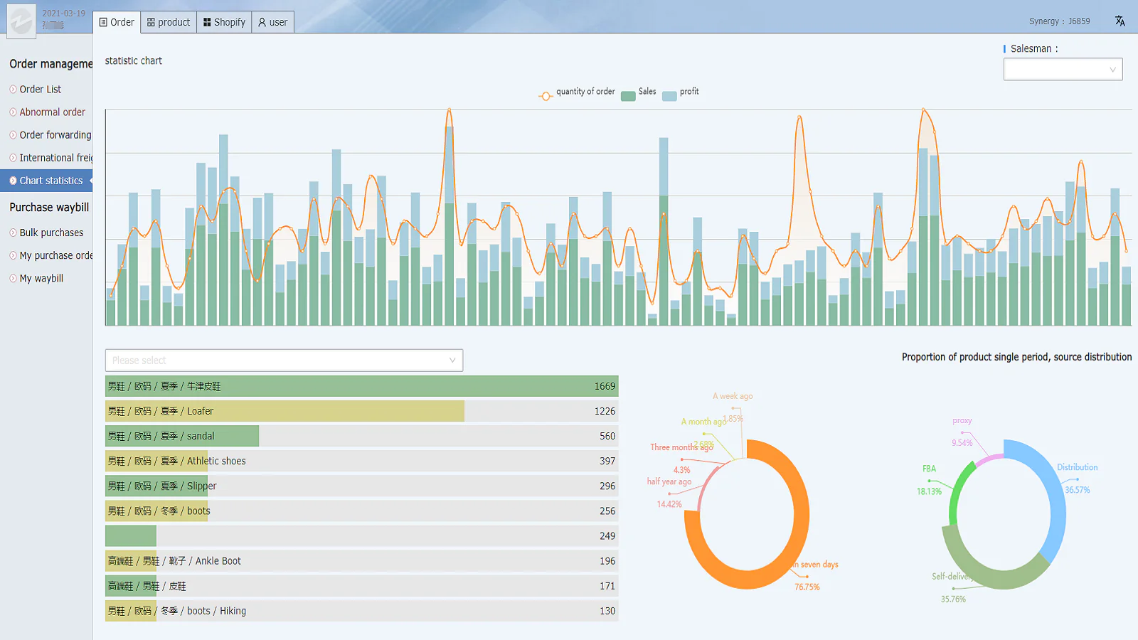This screenshot has width=1138, height=640.
Task: Click the company logo avatar
Action: pos(21,21)
